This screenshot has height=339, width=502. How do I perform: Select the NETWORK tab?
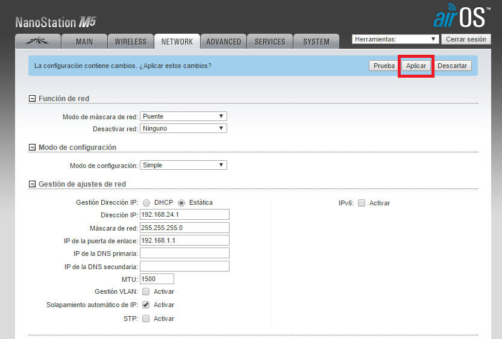[x=177, y=42]
